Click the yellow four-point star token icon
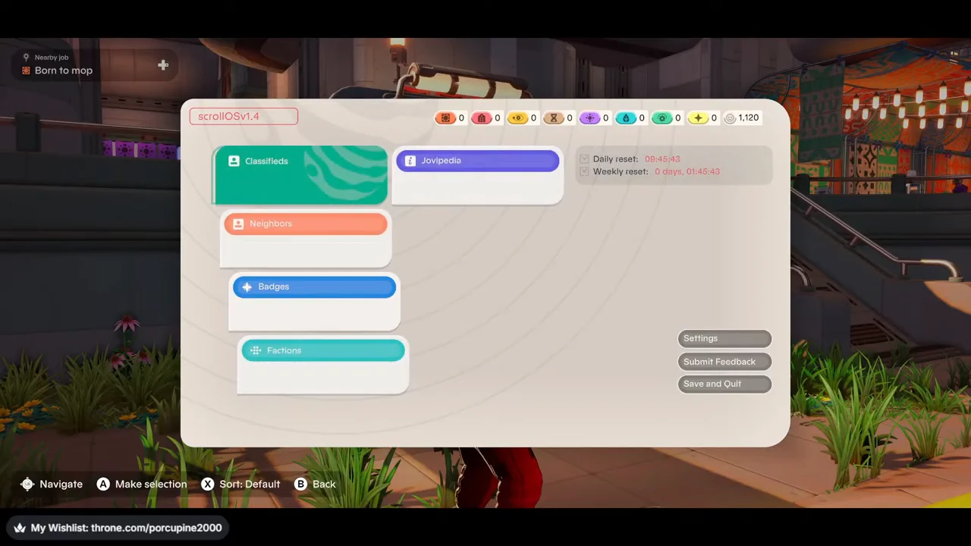 click(698, 118)
